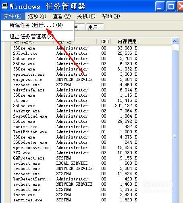Sort by the CPU column header
This screenshot has height=203, width=183.
[x=105, y=41]
